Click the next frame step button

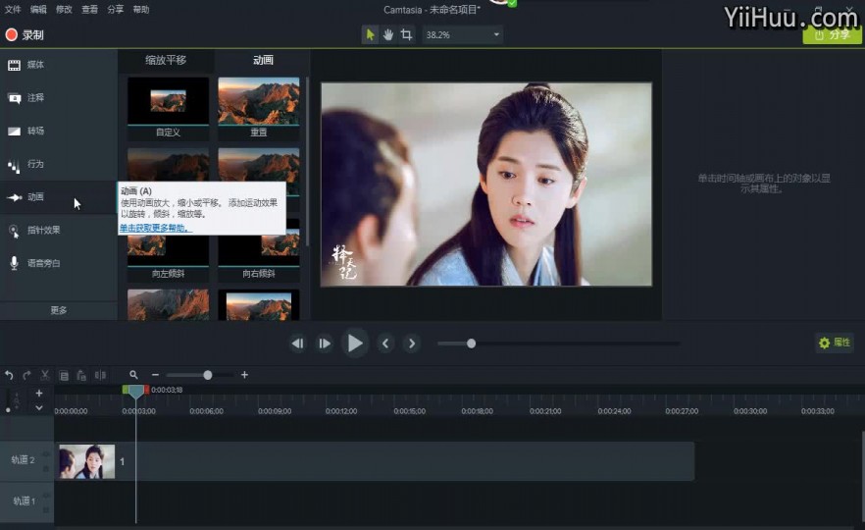tap(325, 344)
